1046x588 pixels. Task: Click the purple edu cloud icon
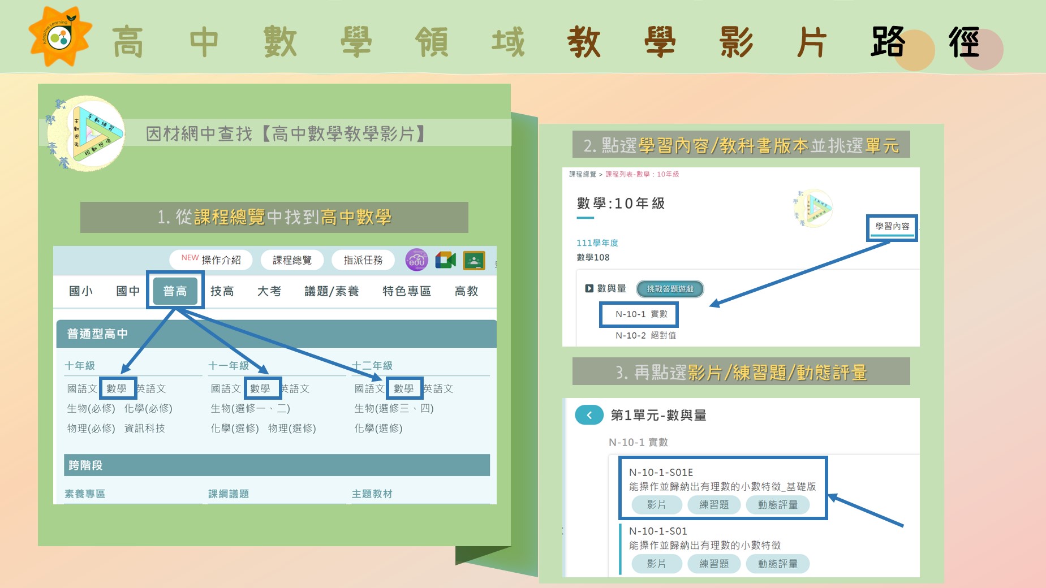tap(417, 260)
